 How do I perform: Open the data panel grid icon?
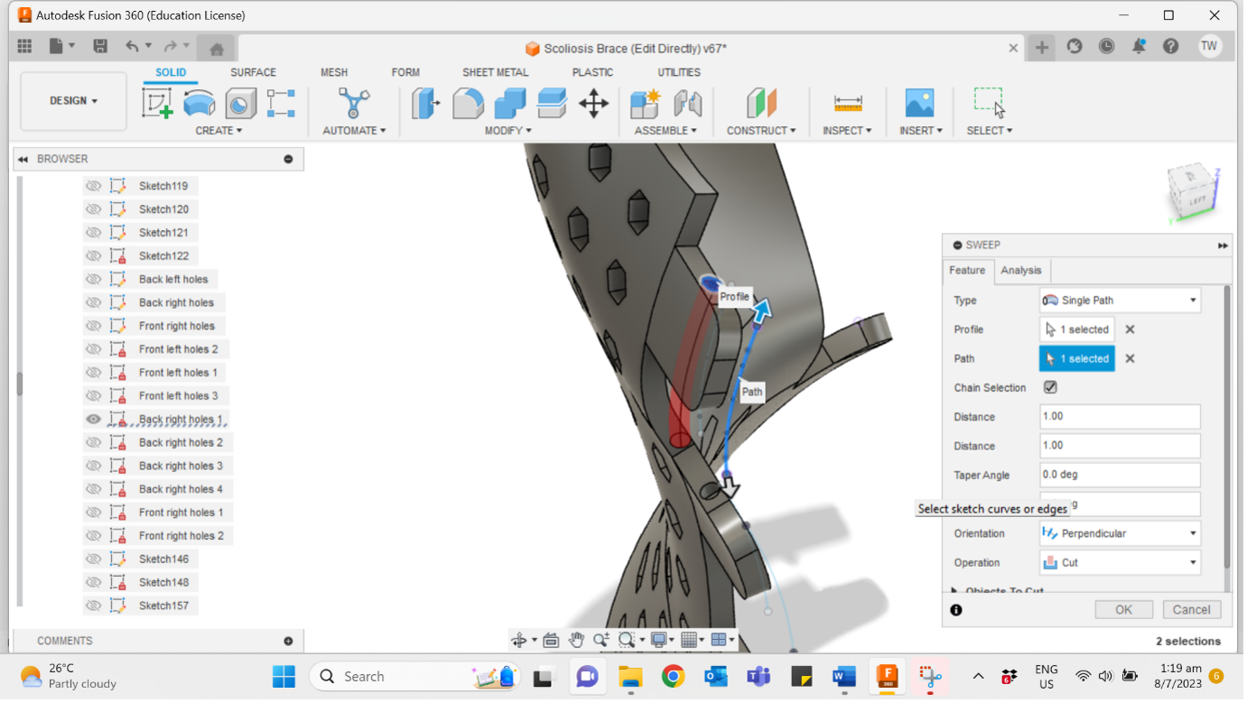pos(24,47)
